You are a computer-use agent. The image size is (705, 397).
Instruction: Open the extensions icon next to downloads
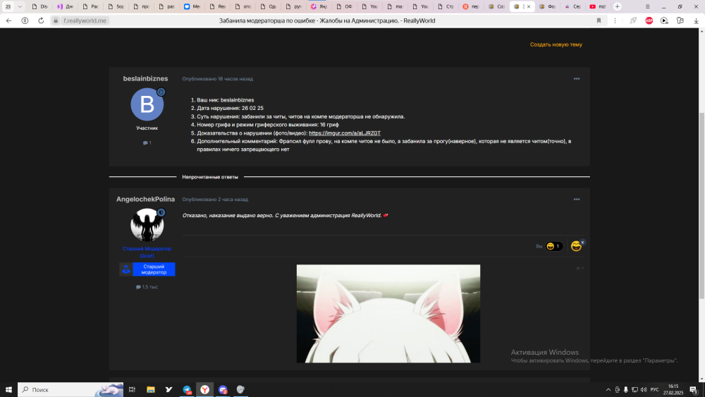coord(680,20)
